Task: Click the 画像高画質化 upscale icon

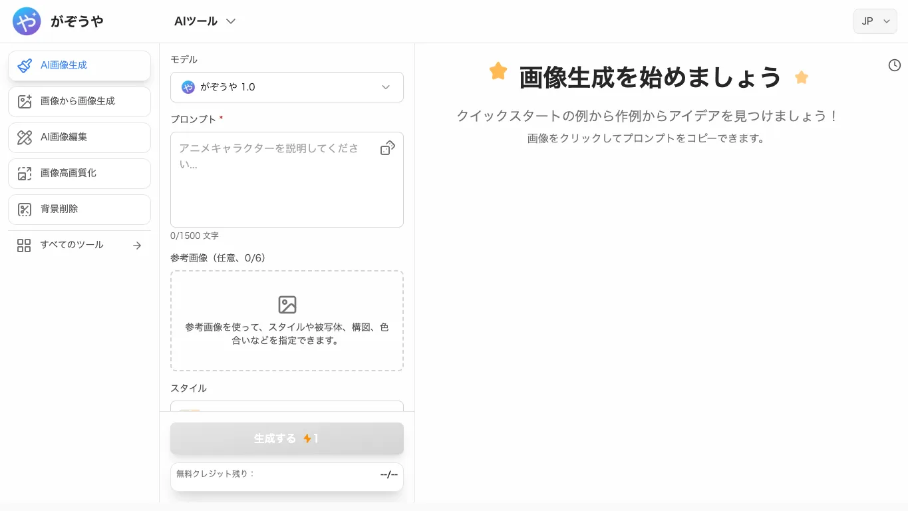Action: click(x=25, y=173)
